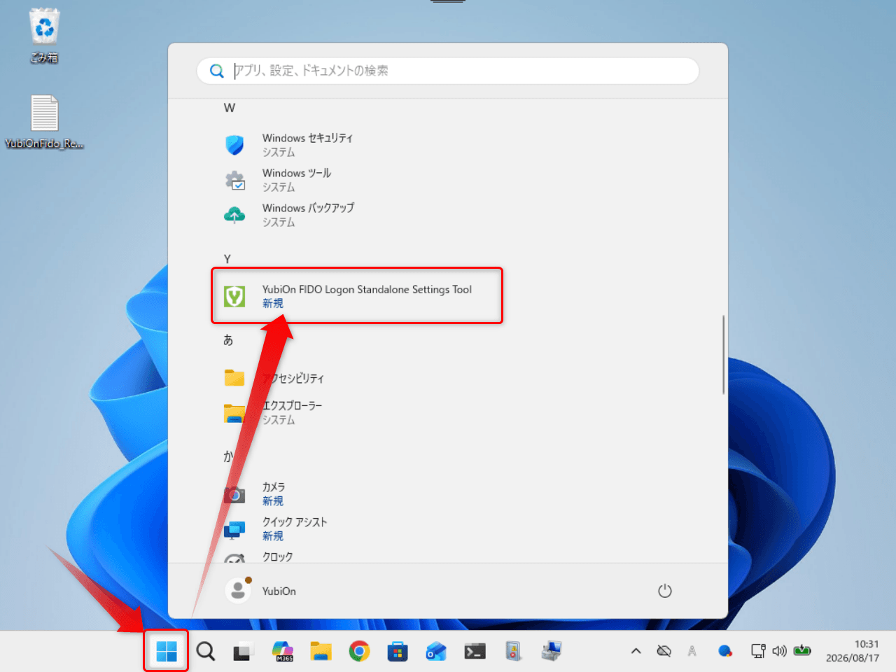This screenshot has width=896, height=672.
Task: Open Windows ツール entry
Action: point(297,180)
